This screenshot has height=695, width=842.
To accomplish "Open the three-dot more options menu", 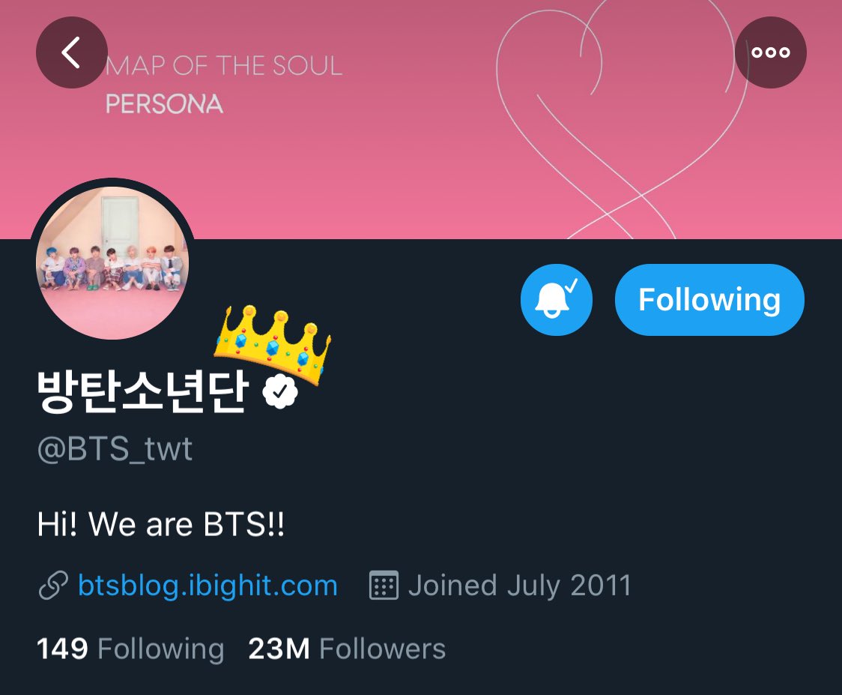I will click(x=771, y=52).
